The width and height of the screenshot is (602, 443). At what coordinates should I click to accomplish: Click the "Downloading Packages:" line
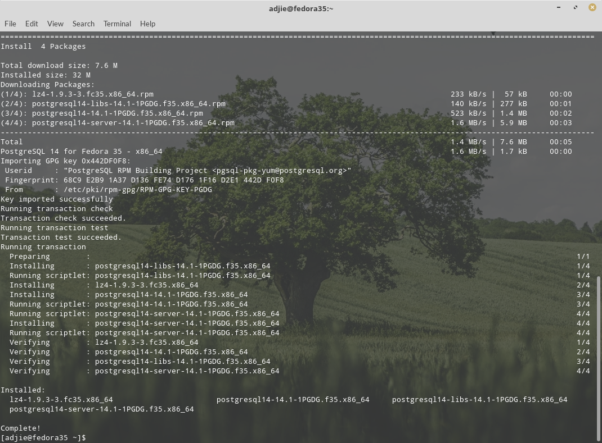tap(48, 85)
